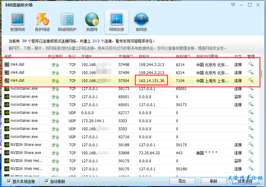The image size is (266, 187).
Task: Click the 导出 button
Action: 182,181
